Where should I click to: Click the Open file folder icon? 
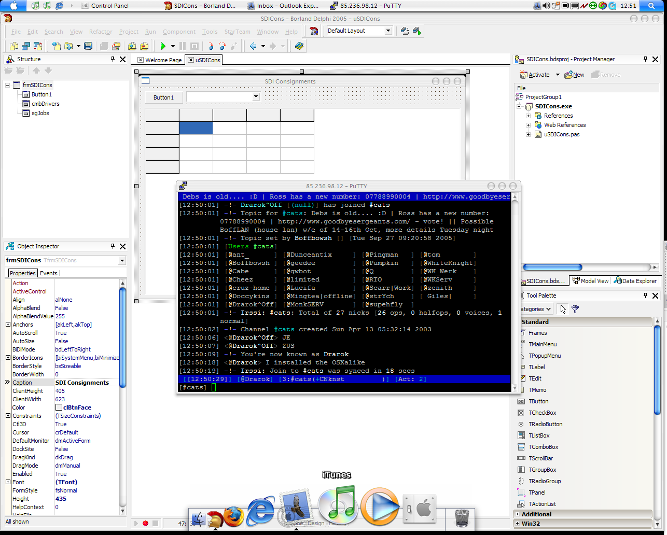[x=68, y=46]
